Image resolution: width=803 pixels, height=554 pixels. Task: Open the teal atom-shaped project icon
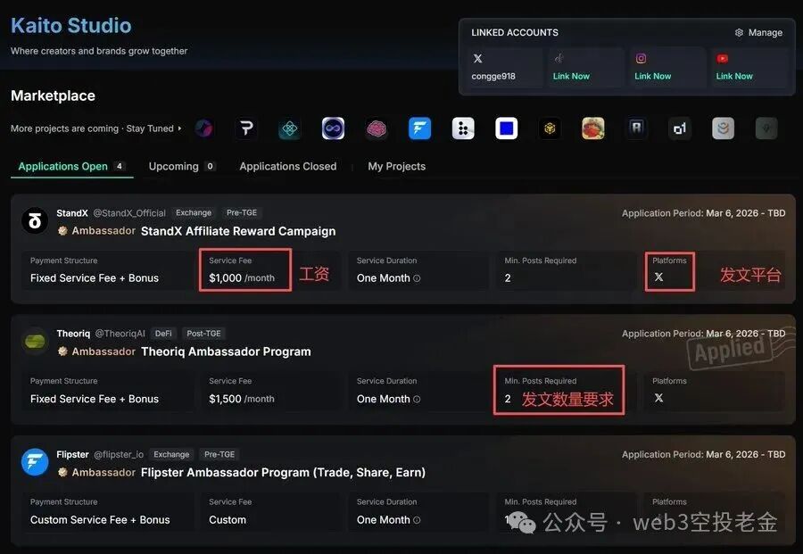[289, 128]
